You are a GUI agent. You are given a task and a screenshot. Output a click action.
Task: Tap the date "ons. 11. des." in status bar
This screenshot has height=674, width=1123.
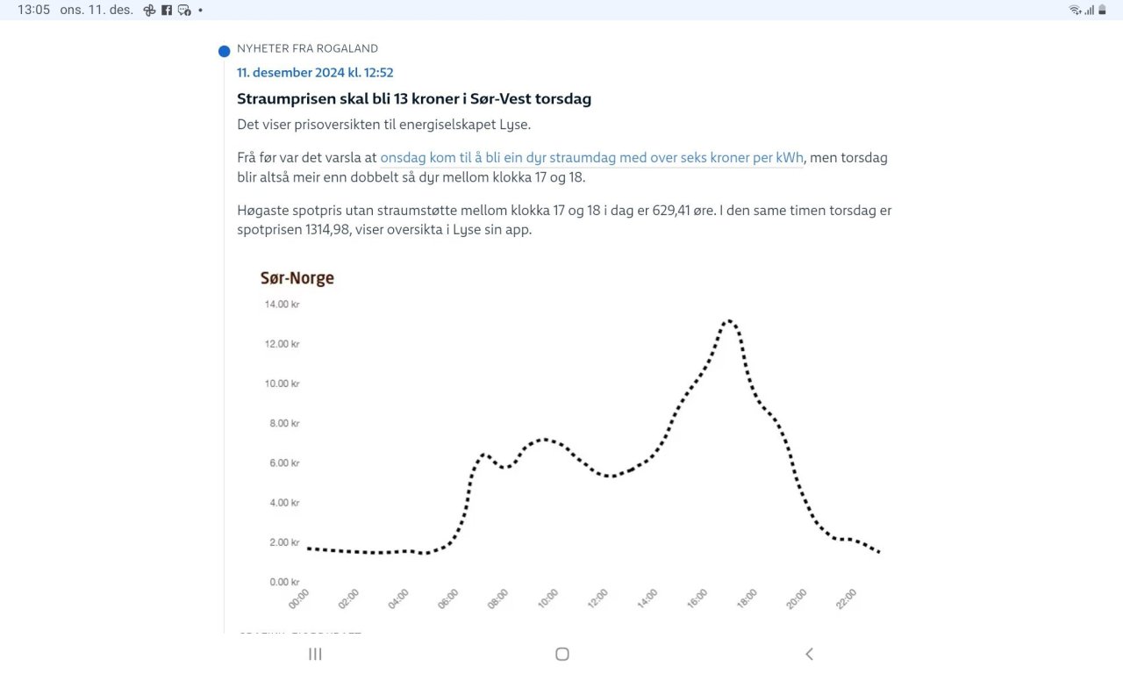tap(97, 11)
